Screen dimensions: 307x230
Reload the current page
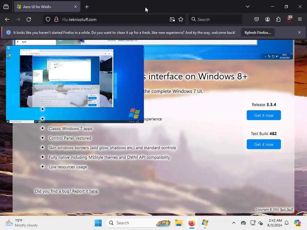click(x=29, y=19)
